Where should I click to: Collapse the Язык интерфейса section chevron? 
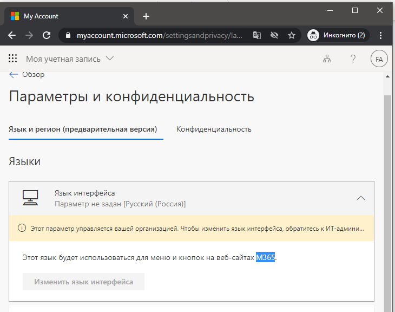[x=361, y=198]
